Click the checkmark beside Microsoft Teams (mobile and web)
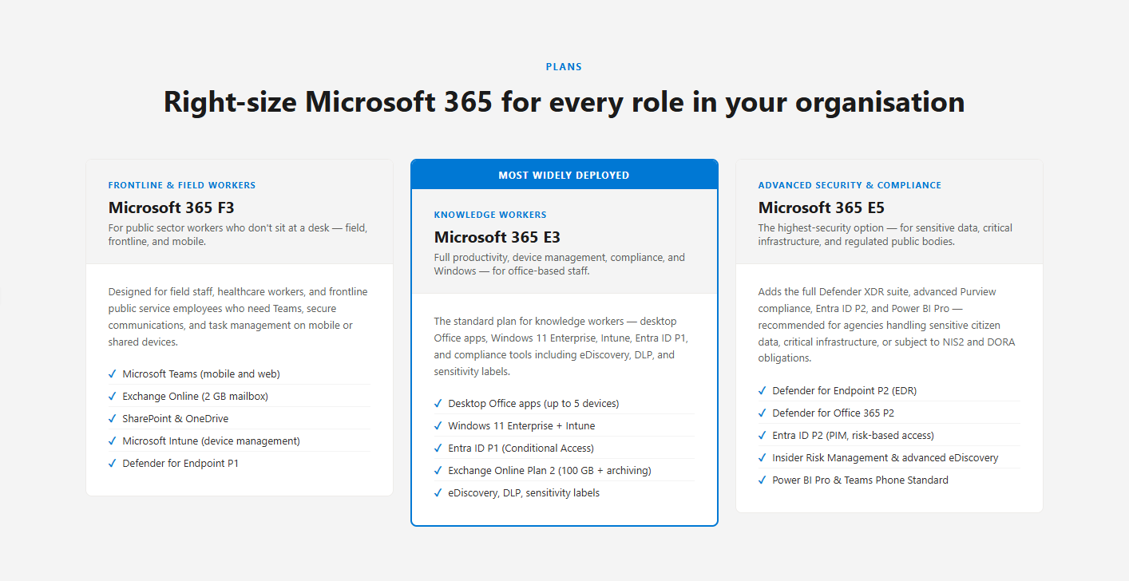 (x=113, y=373)
